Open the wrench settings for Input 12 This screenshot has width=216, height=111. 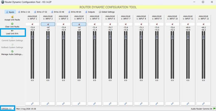(x=203, y=103)
